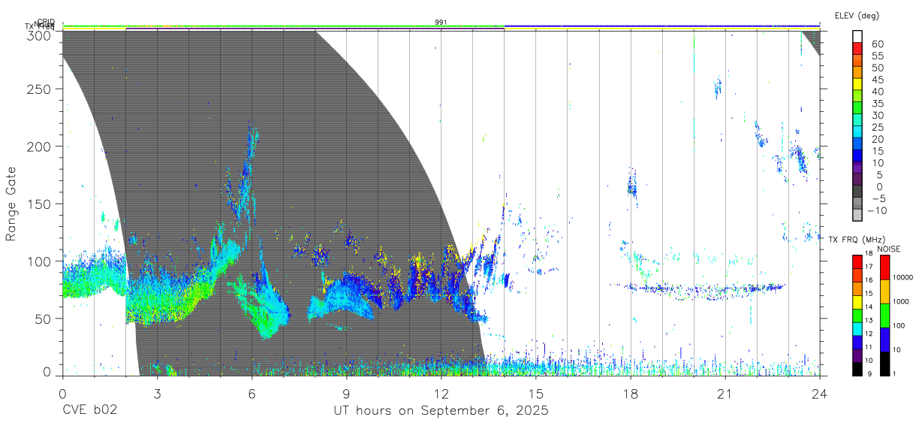Click the '150' tick on Range Gate axis
Screen dimensions: 922x426
[40, 204]
